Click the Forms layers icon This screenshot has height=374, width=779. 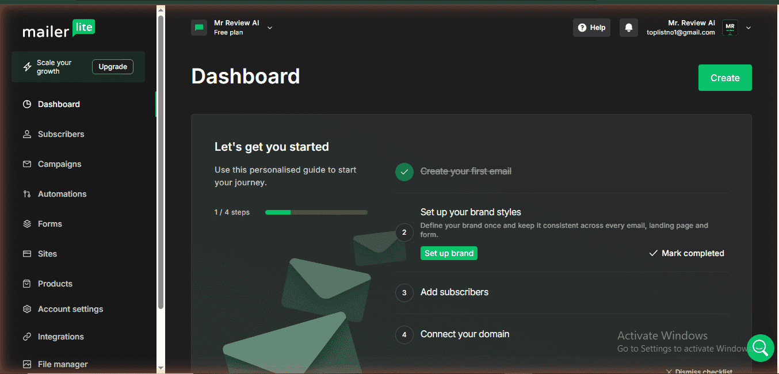point(27,224)
